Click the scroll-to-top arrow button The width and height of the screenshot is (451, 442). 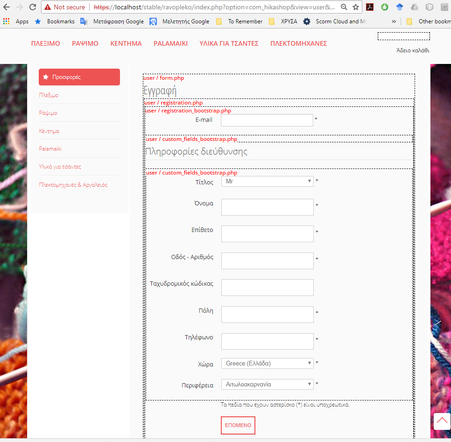coord(442,421)
